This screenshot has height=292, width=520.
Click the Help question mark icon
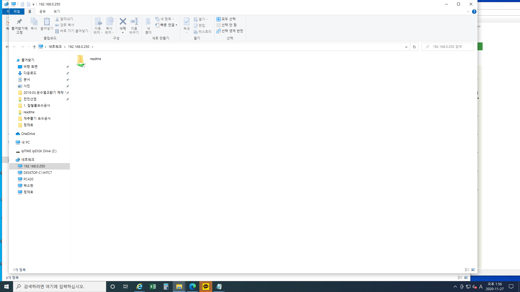[474, 12]
